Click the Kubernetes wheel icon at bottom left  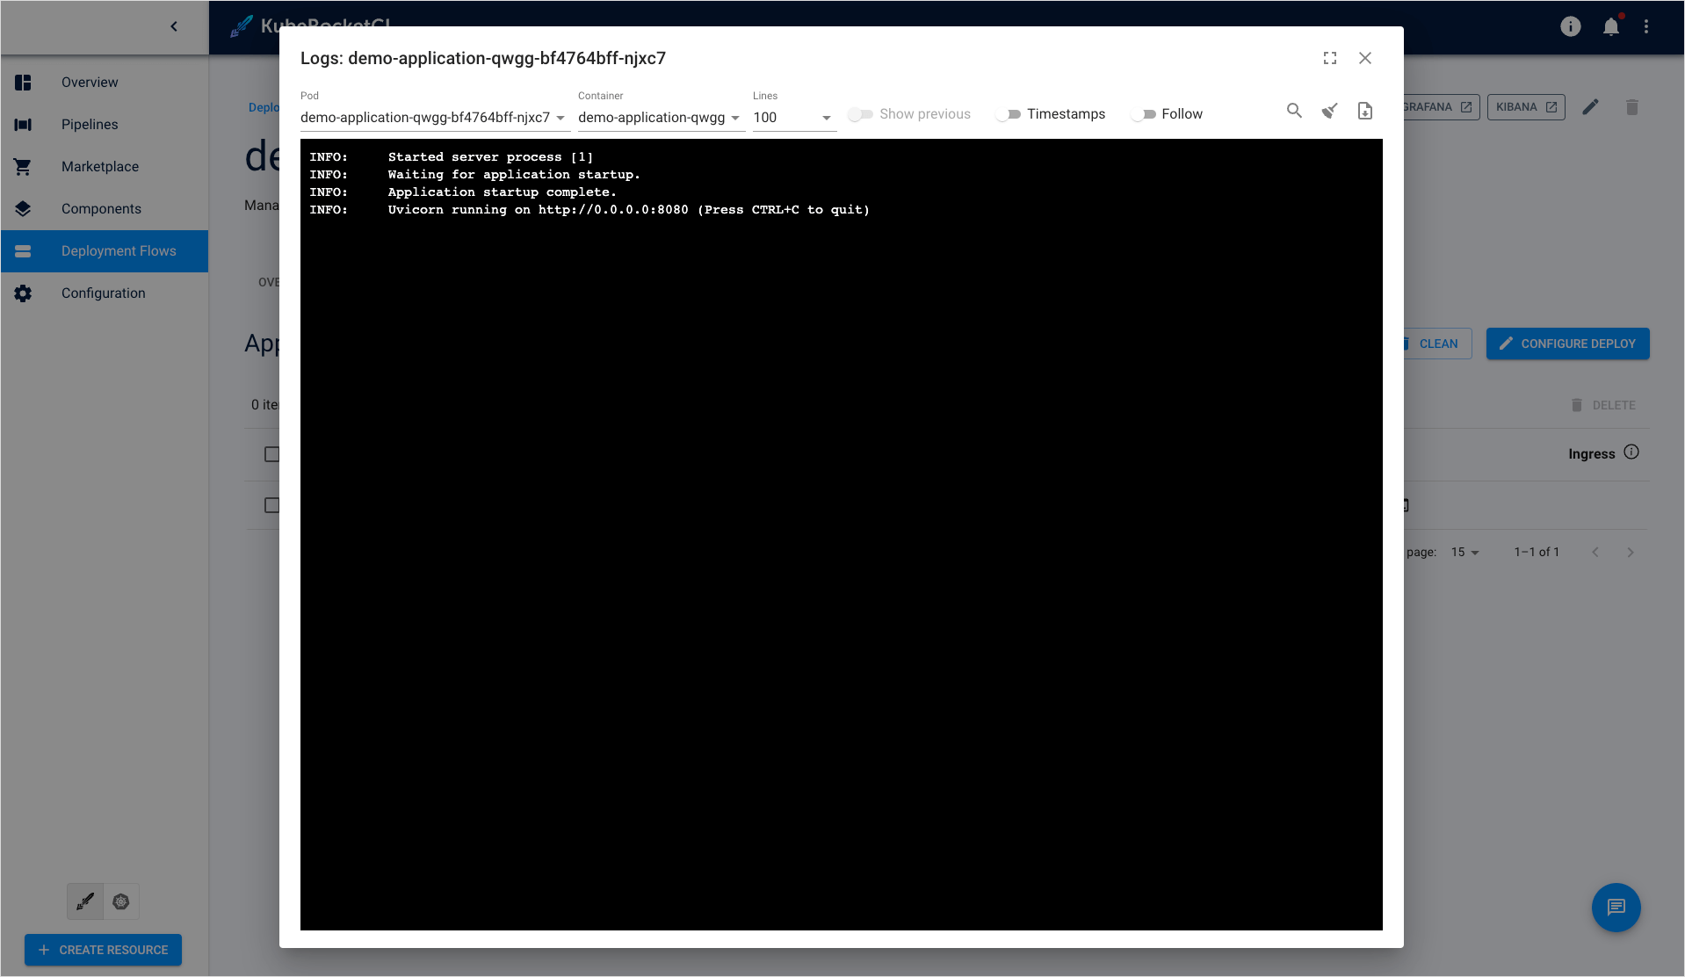(121, 901)
